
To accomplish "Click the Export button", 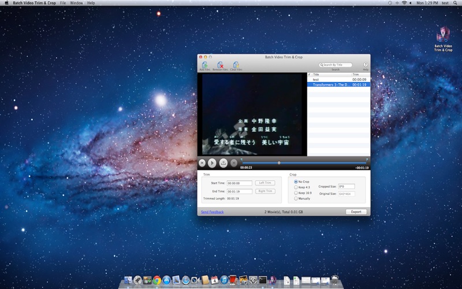I will pos(356,212).
